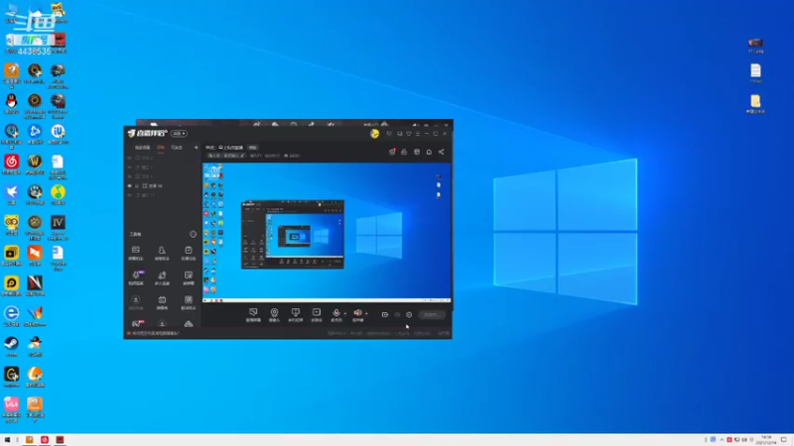This screenshot has width=794, height=446.
Task: Toggle eye icon on the bottommost source row
Action: click(130, 195)
